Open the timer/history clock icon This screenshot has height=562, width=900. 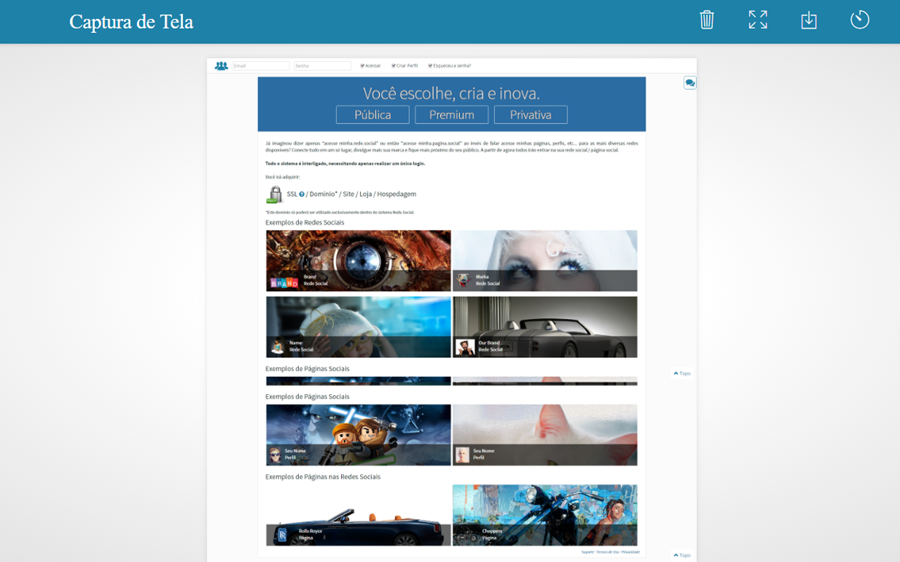[859, 20]
